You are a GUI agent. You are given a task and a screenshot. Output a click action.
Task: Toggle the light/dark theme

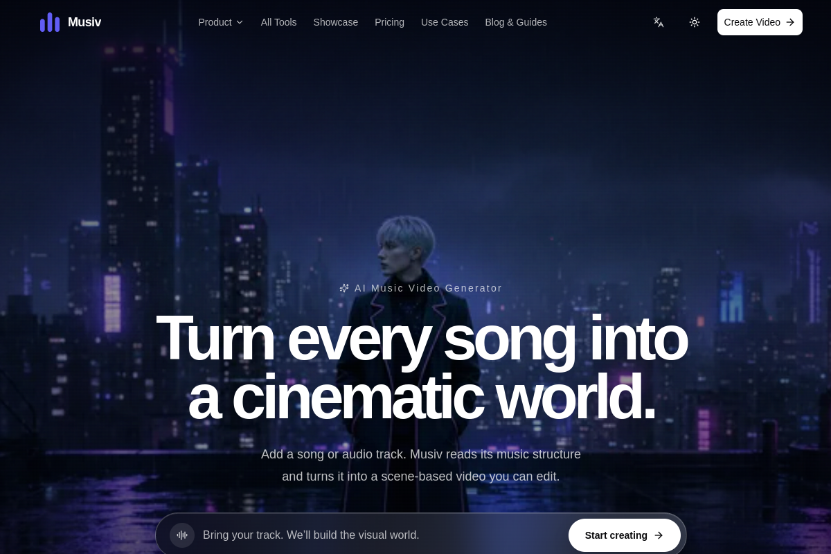coord(695,22)
